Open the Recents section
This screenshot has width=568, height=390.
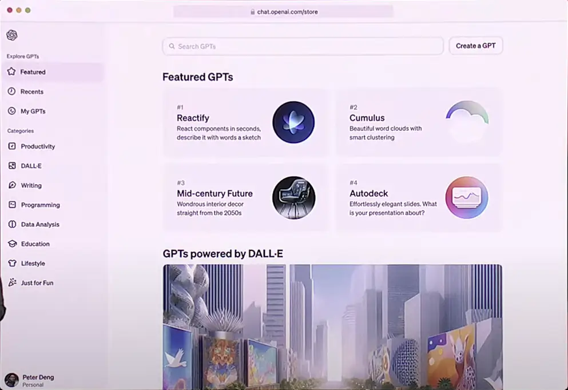31,91
